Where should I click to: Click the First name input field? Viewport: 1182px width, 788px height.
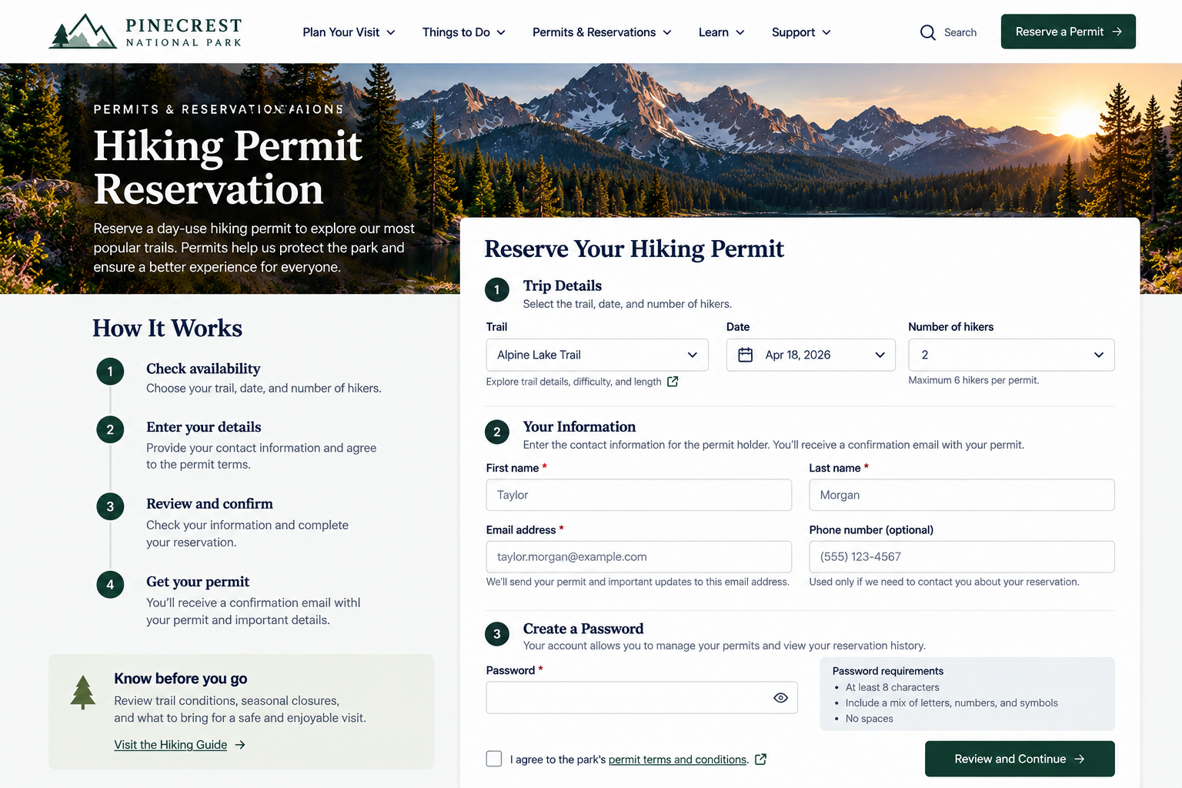click(x=639, y=495)
